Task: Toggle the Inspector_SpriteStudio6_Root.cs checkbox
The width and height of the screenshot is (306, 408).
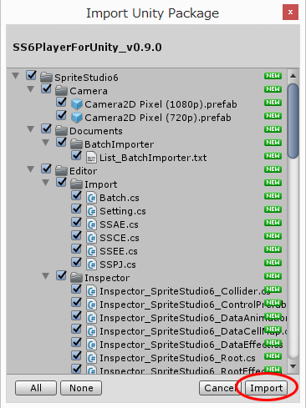Action: tap(76, 355)
